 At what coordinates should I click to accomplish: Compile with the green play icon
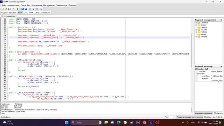click(x=18, y=9)
